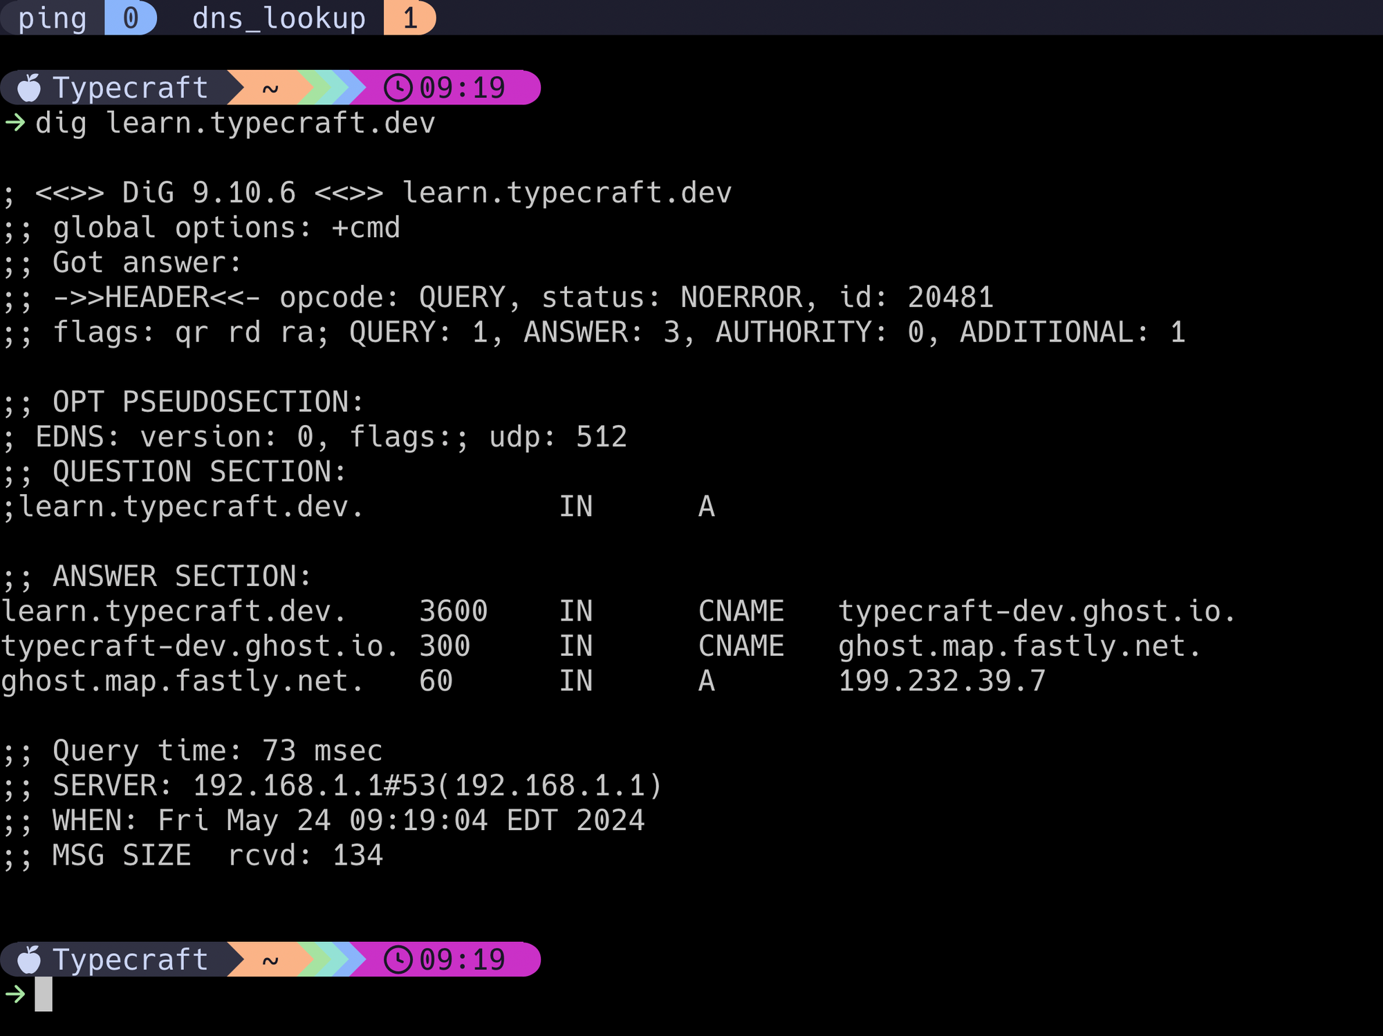Switch to the ping tmux window tab
Screen dimensions: 1383x1036
(x=53, y=17)
